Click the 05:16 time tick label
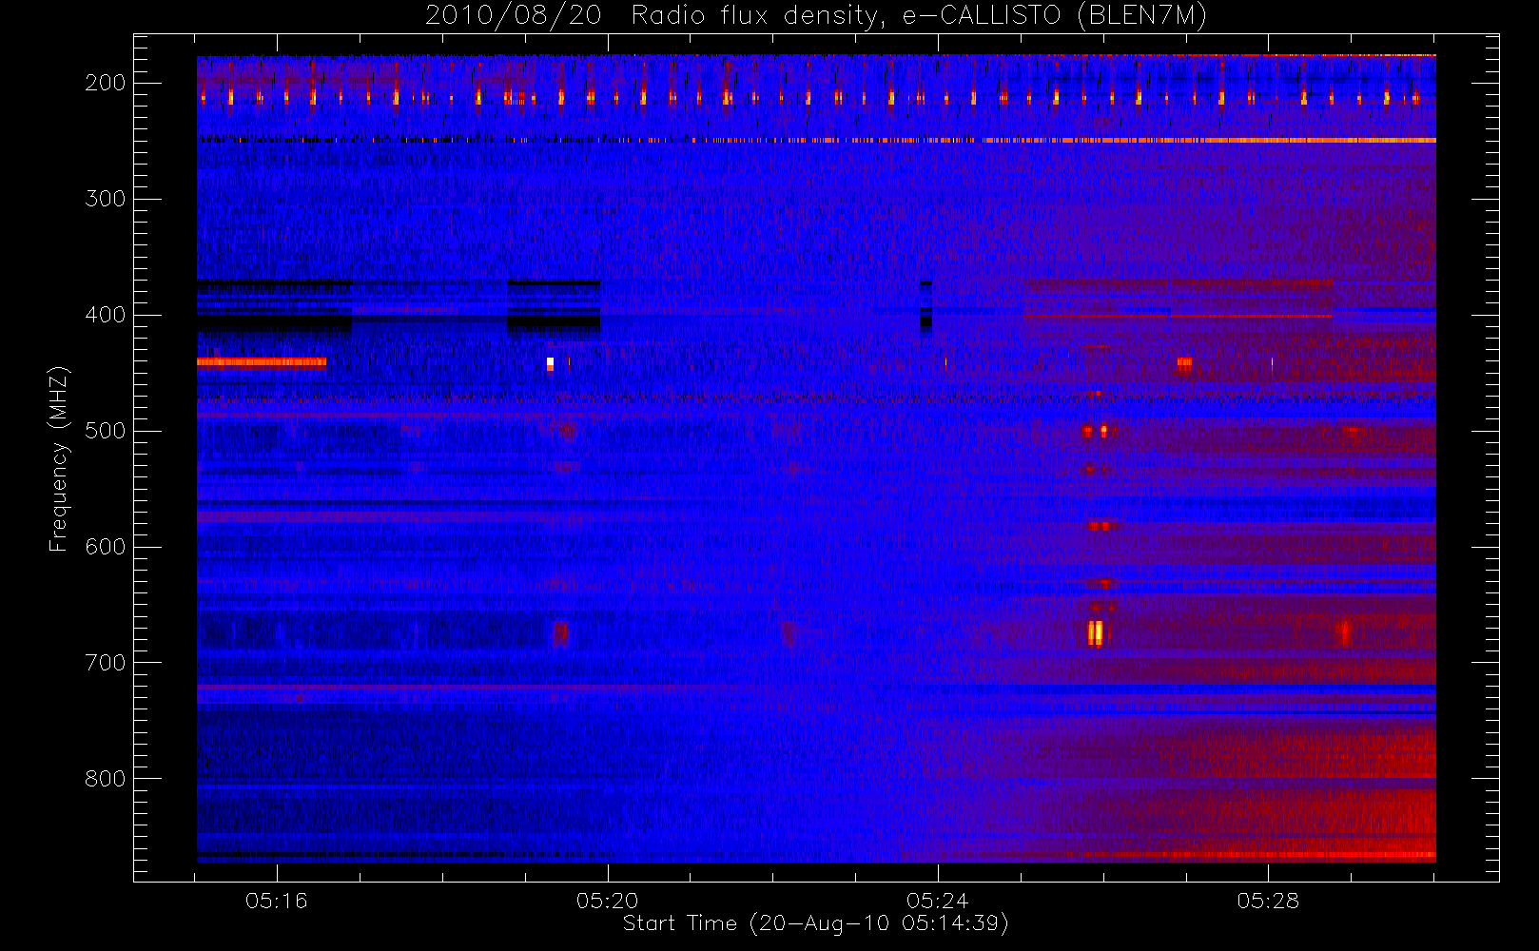The width and height of the screenshot is (1539, 951). (277, 901)
